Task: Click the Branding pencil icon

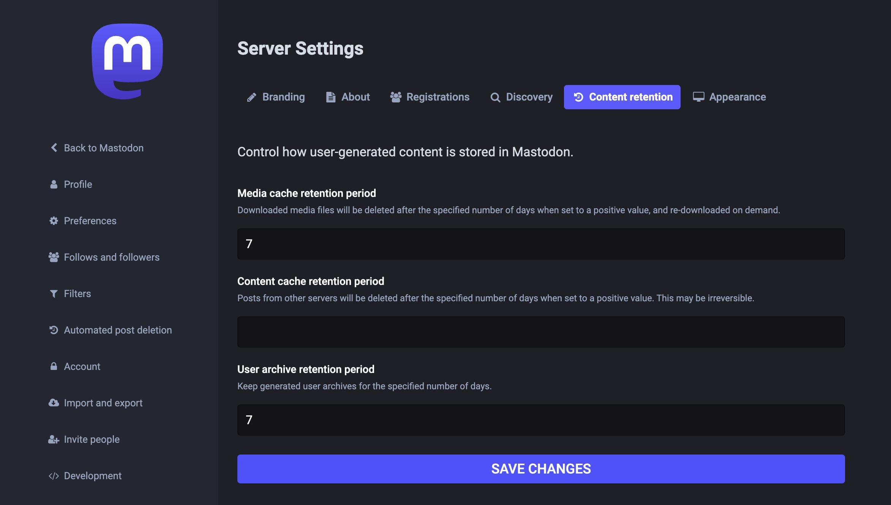Action: (251, 97)
